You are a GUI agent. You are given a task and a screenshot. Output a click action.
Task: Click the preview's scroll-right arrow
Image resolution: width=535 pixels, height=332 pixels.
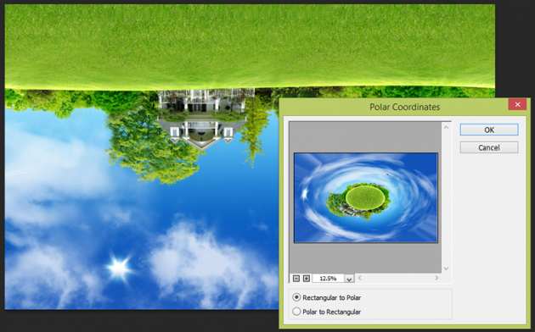436,279
